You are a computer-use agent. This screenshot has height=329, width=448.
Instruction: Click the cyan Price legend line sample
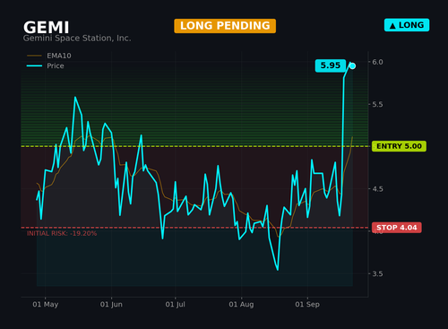[x=34, y=65]
